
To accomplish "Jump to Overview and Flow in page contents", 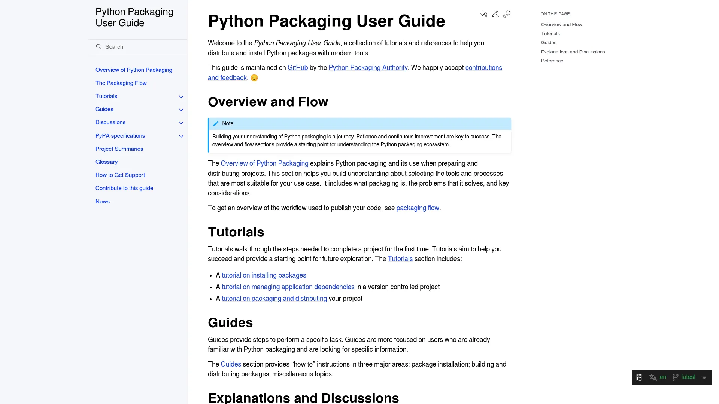I will pos(561,25).
